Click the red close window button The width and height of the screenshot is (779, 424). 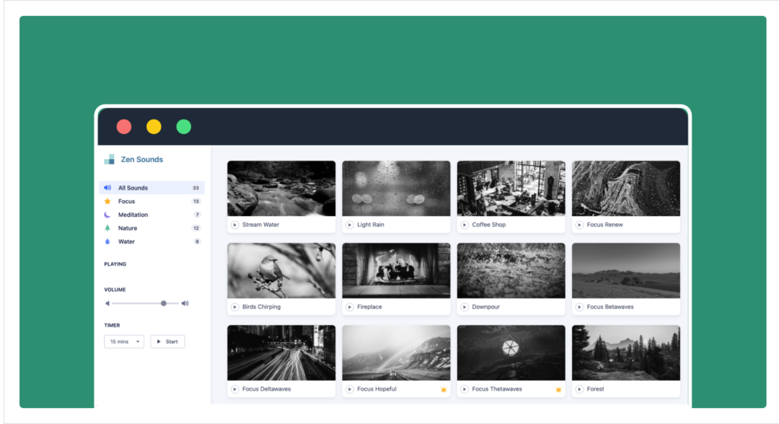click(124, 127)
